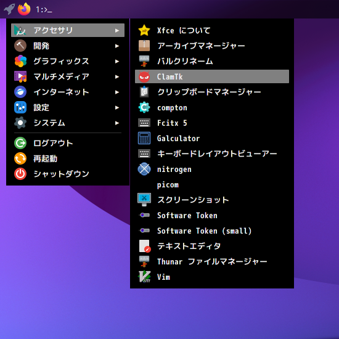Launch アーカイブマネージャー
Image resolution: width=339 pixels, height=339 pixels.
pos(212,46)
